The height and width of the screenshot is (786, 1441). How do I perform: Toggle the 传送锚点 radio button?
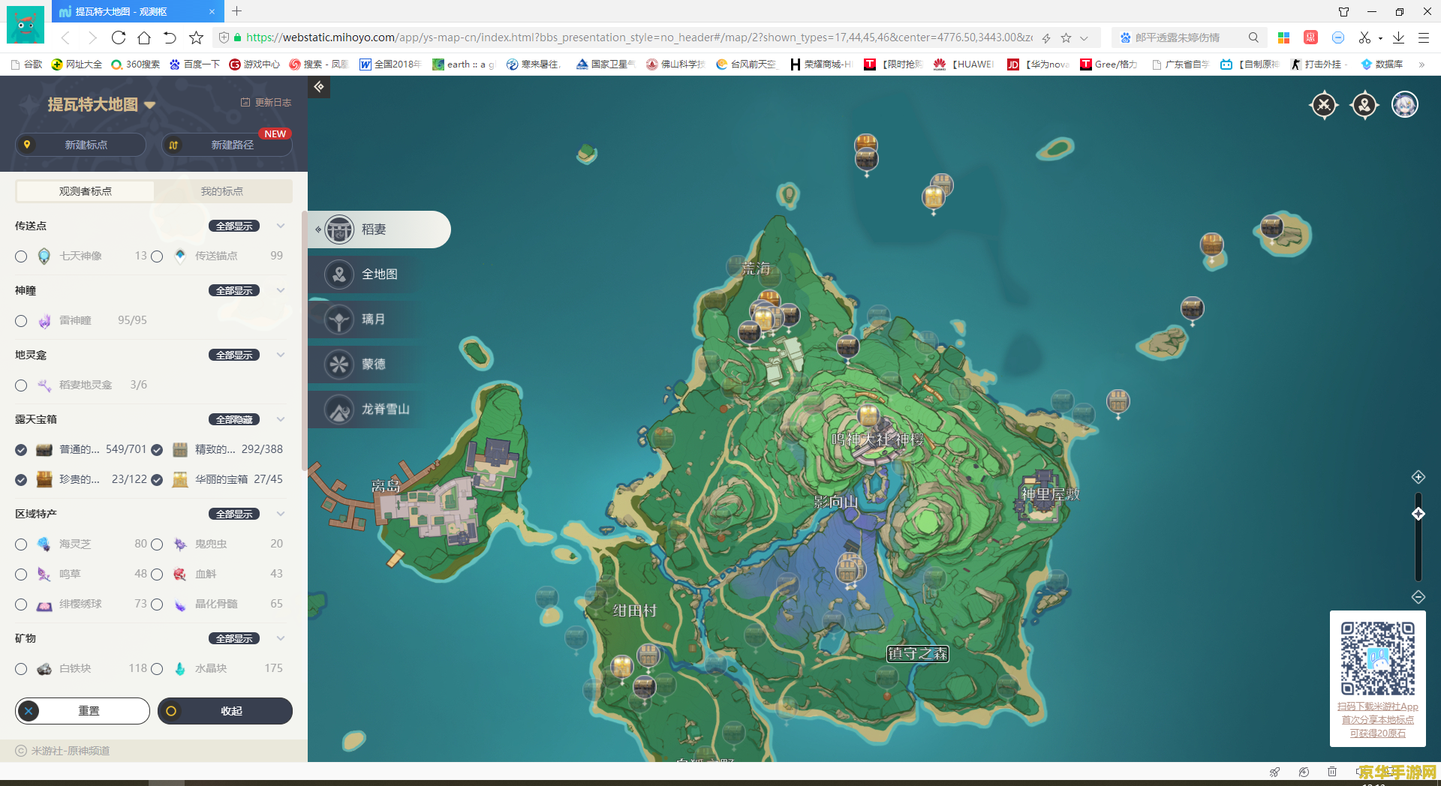[157, 256]
